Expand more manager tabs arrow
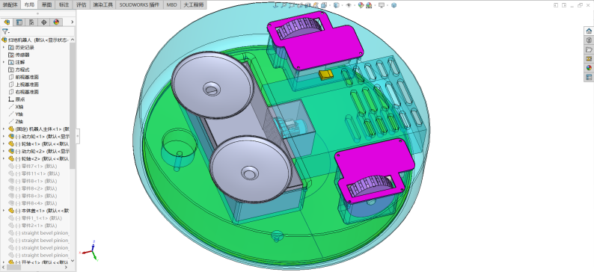This screenshot has width=594, height=272. pos(72,22)
